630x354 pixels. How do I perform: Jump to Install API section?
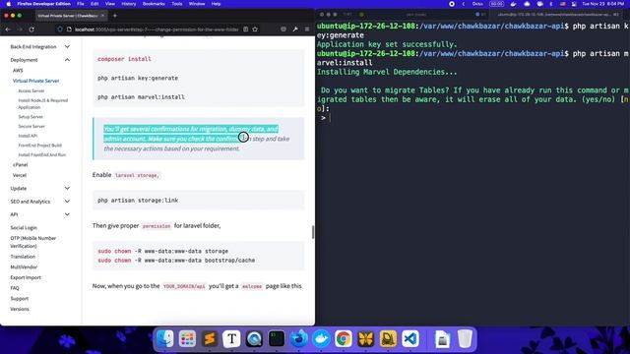point(28,136)
